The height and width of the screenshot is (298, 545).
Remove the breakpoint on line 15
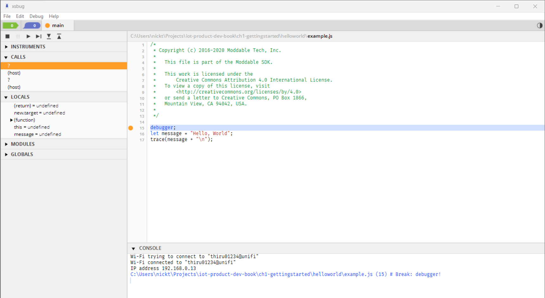tap(130, 128)
